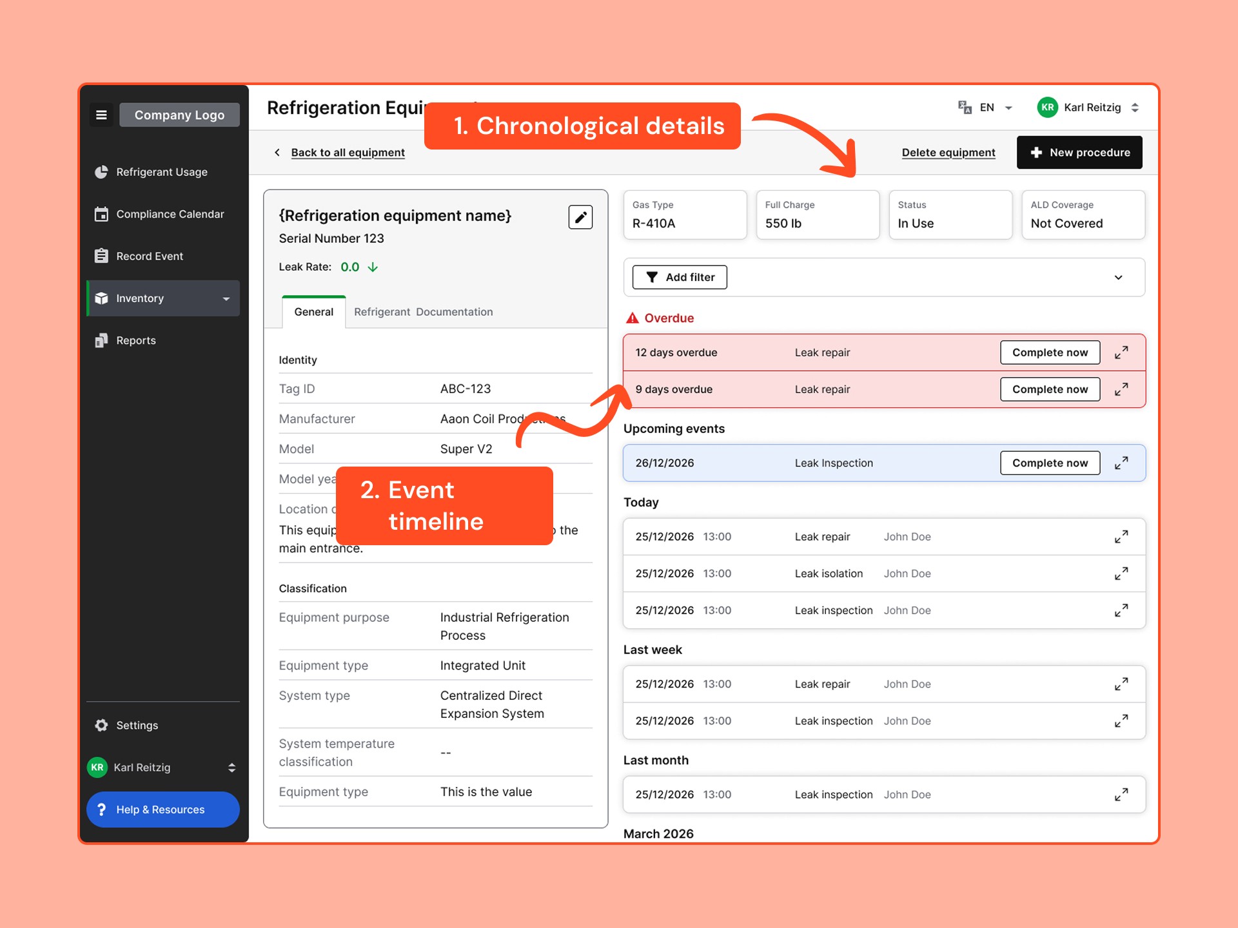Expand Inventory submenu in sidebar
Viewport: 1238px width, 928px height.
point(226,298)
